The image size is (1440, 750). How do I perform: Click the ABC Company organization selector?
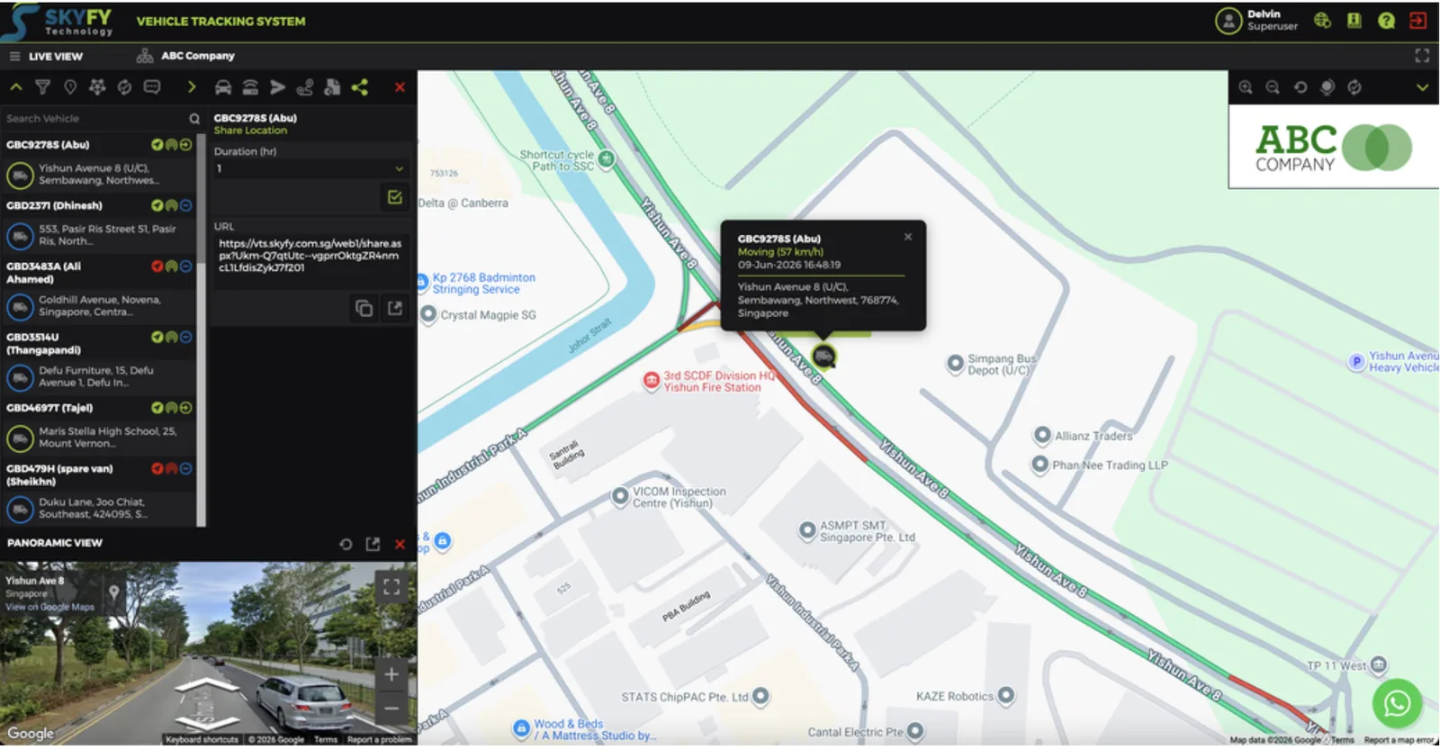click(185, 56)
